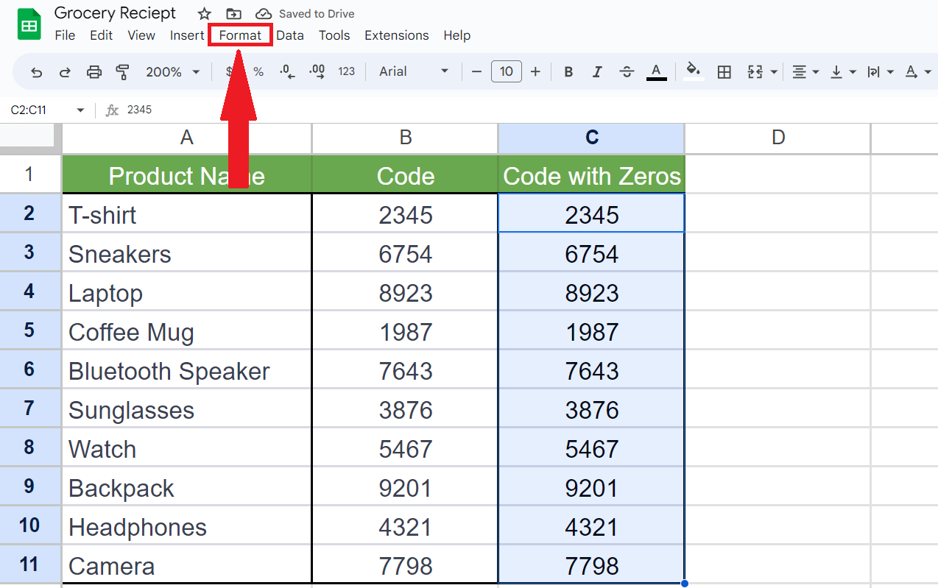
Task: Open the zoom level dropdown
Action: [173, 71]
